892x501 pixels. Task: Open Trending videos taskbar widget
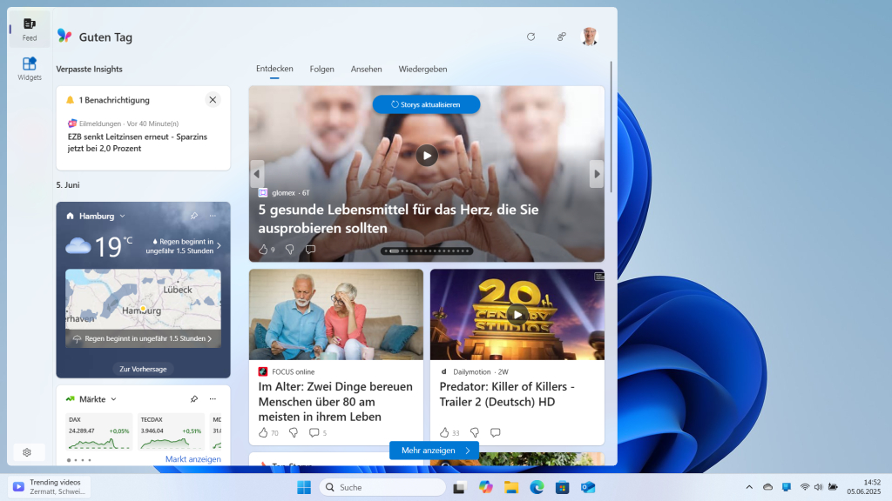49,487
